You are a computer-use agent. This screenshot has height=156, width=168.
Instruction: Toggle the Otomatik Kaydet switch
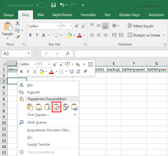pos(41,5)
